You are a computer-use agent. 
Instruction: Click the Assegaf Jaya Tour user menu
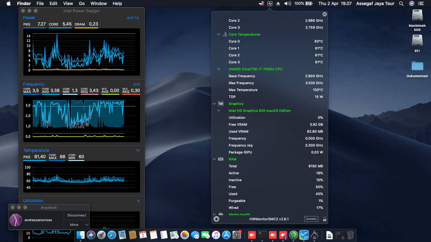pyautogui.click(x=375, y=3)
